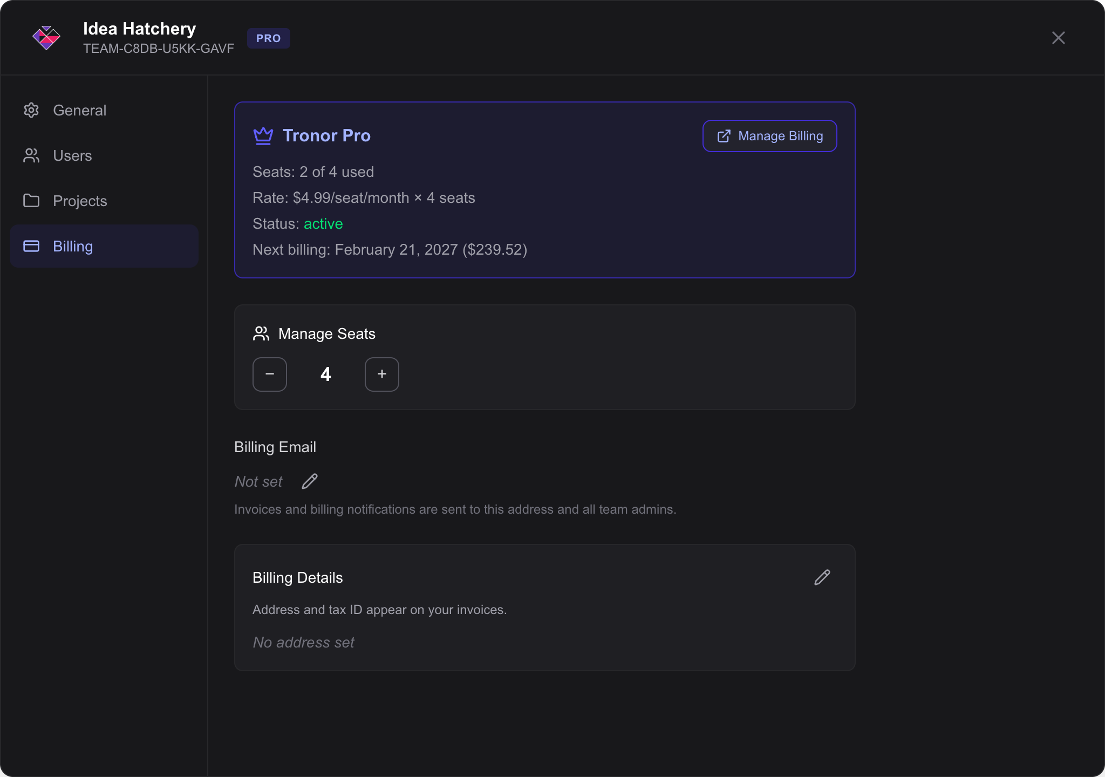Screen dimensions: 1105x777
Task: Click the PRO badge
Action: pyautogui.click(x=269, y=38)
